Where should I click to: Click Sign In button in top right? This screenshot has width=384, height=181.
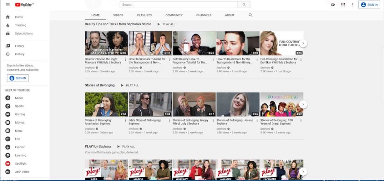369,5
